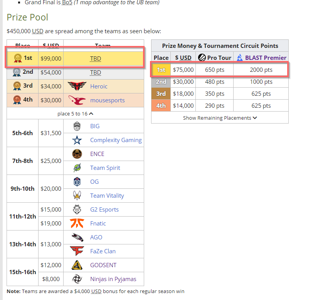Click the AGO team name link
This screenshot has width=313, height=300.
tap(97, 237)
